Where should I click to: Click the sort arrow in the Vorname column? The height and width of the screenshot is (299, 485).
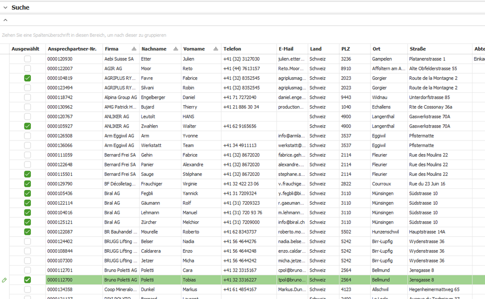coord(216,49)
